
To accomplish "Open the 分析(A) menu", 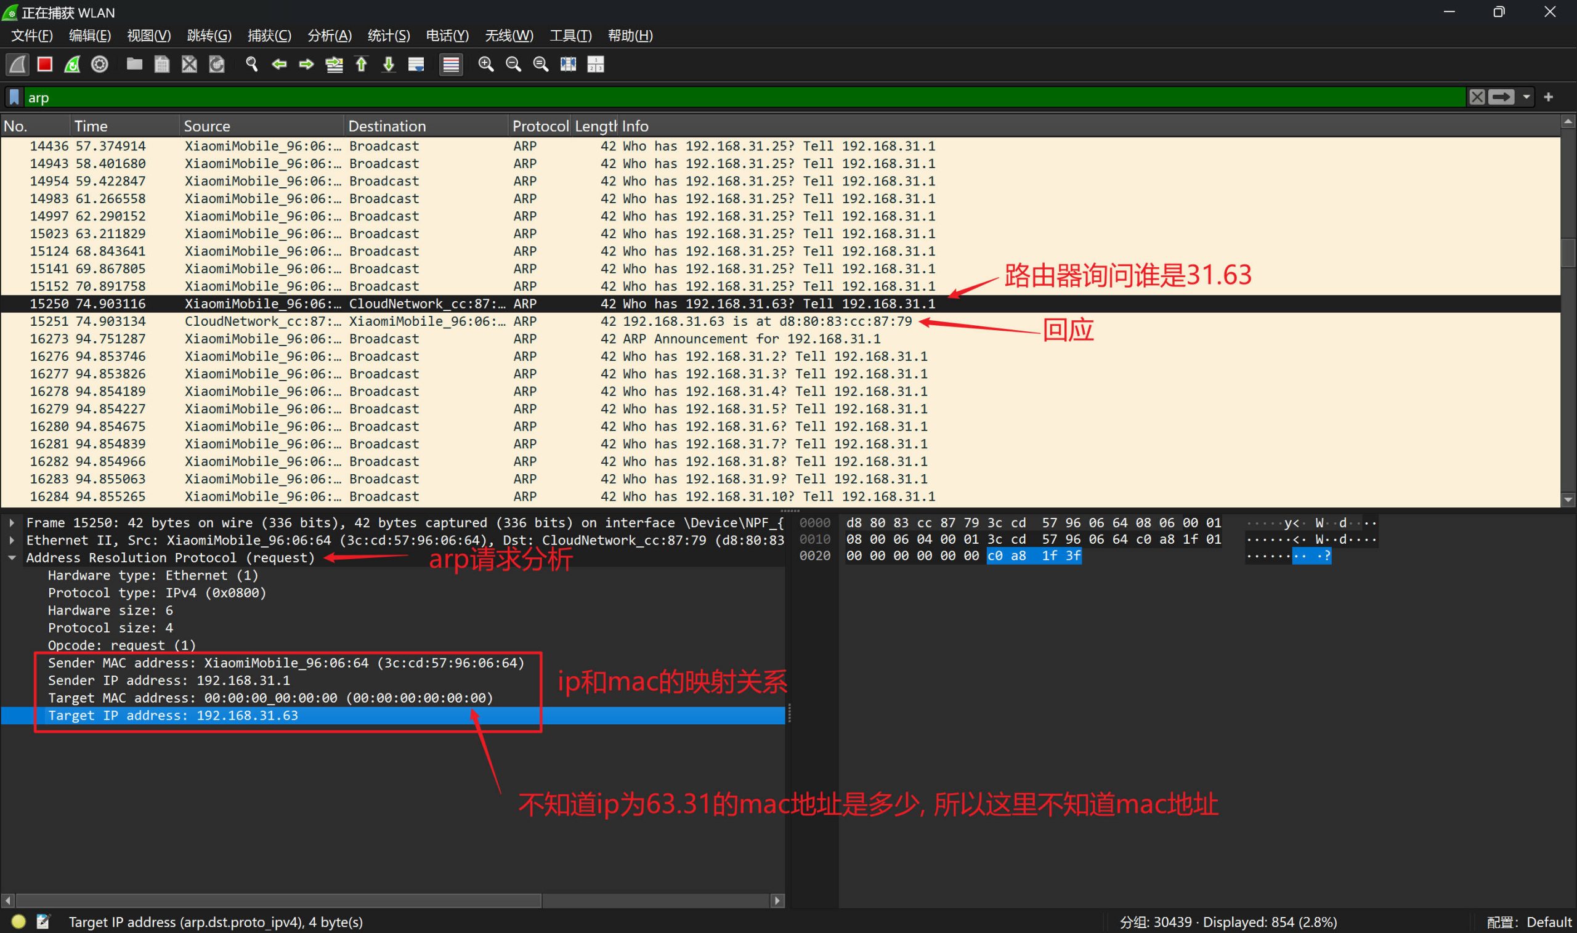I will [329, 35].
